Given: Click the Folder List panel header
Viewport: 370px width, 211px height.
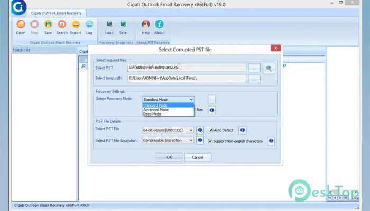Looking at the screenshot, I should click(x=44, y=50).
